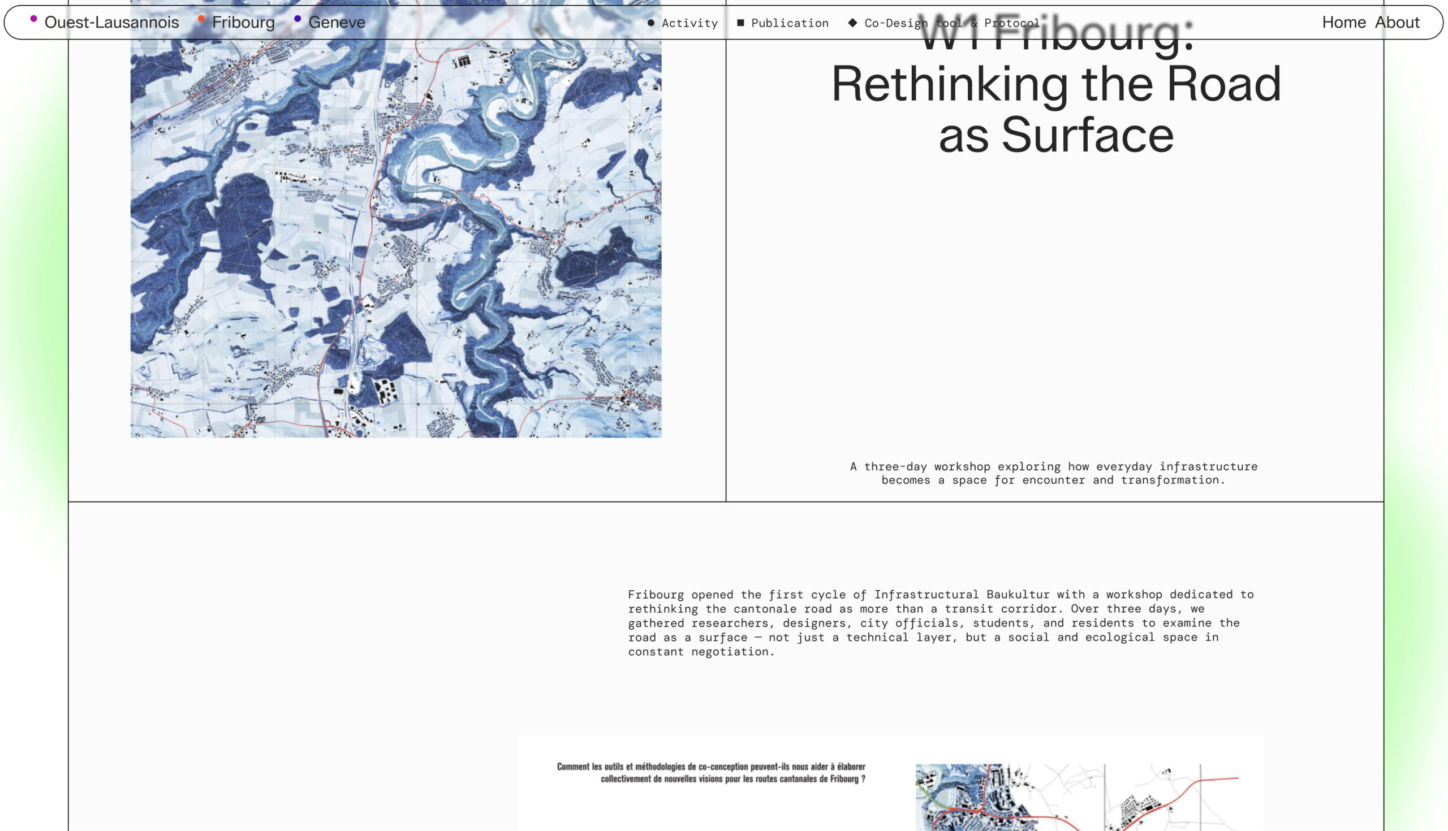Viewport: 1448px width, 831px height.
Task: Select the Geneve region link
Action: coord(337,22)
